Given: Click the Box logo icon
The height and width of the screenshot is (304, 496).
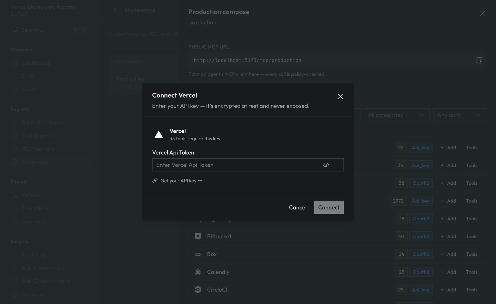Looking at the screenshot, I should click(x=198, y=254).
